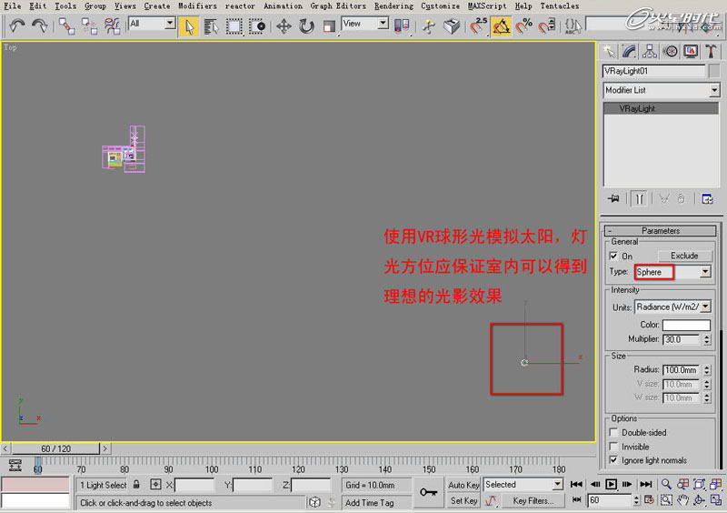727x513 pixels.
Task: Open the Select by Name list icon
Action: pos(211,26)
